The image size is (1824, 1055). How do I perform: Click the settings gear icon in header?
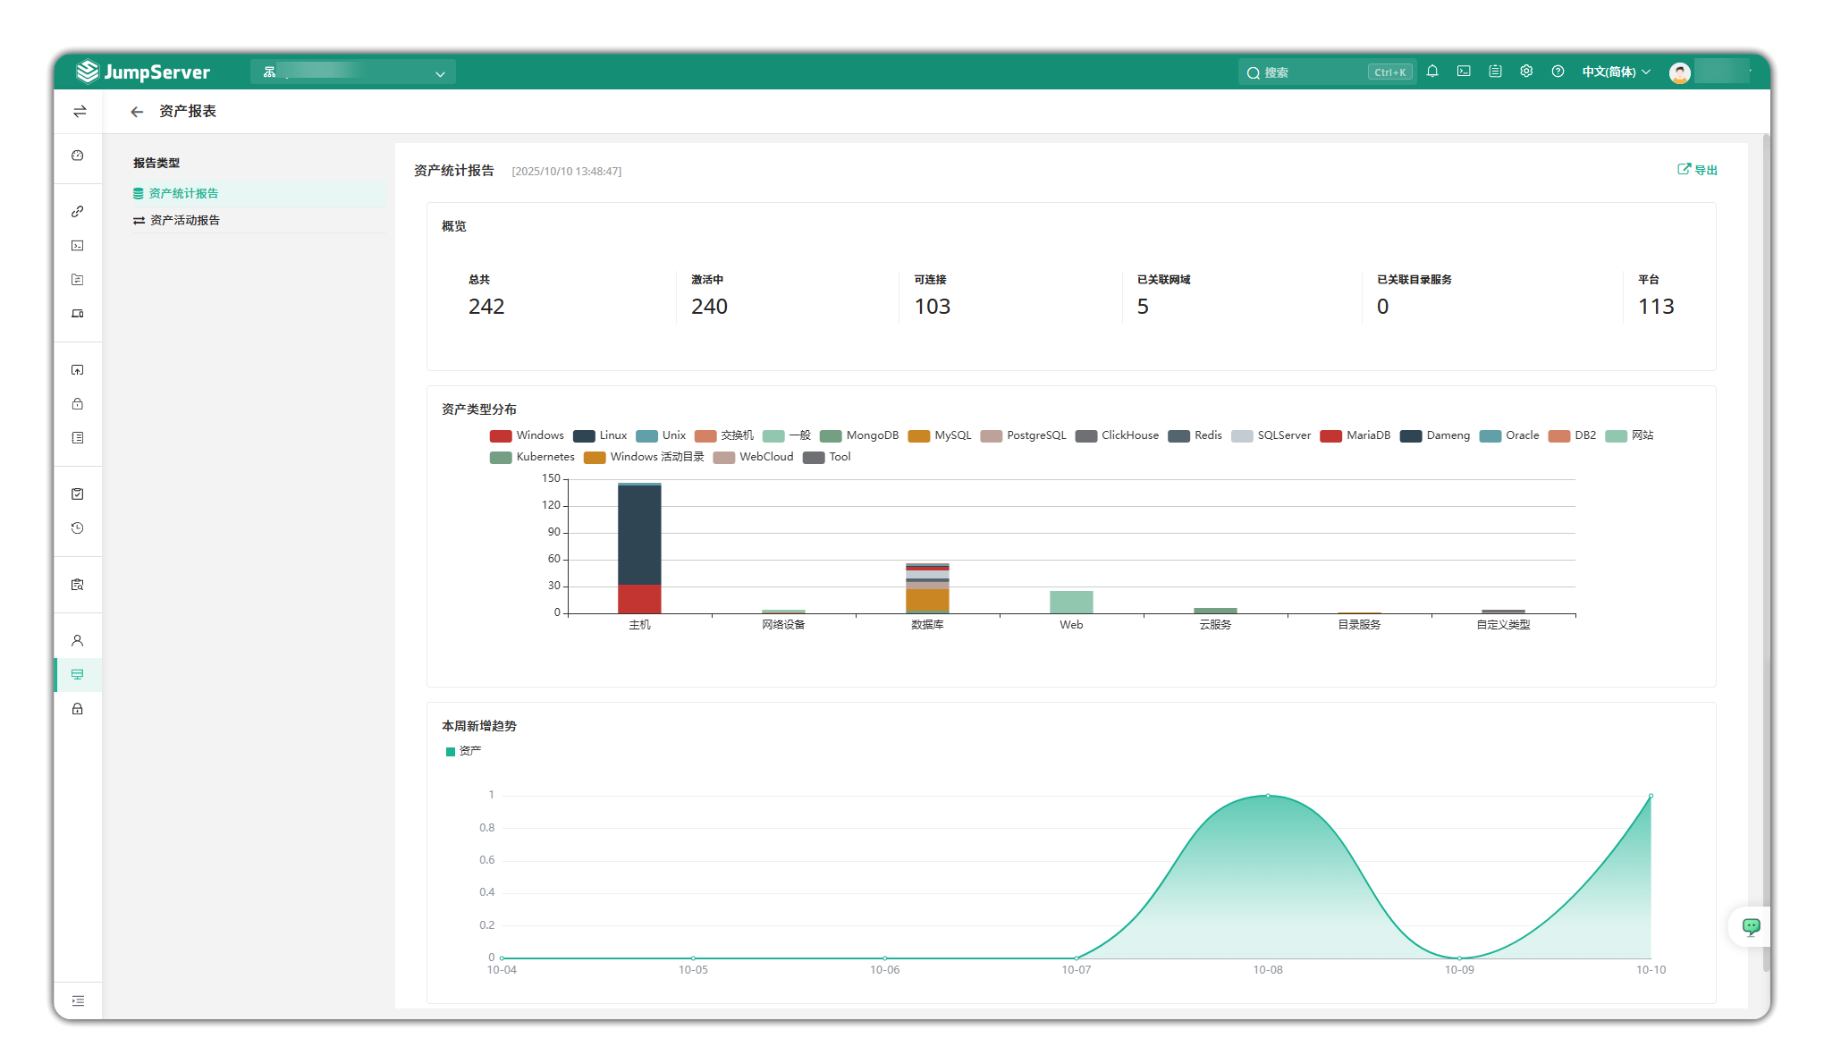(x=1526, y=72)
